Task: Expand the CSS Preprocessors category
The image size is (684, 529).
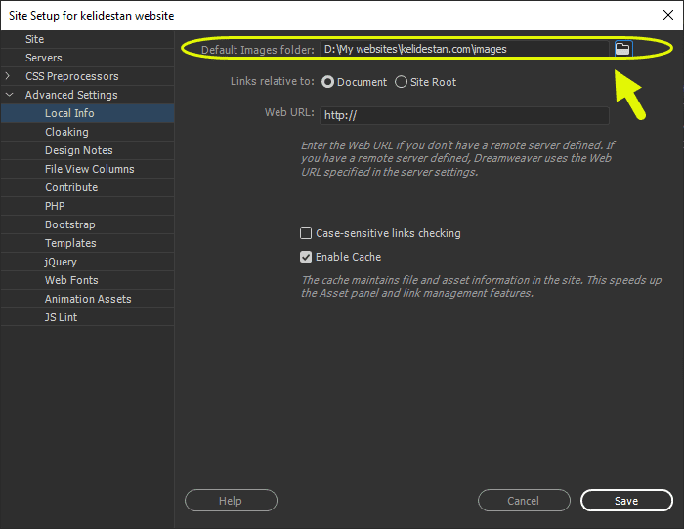Action: pyautogui.click(x=8, y=76)
